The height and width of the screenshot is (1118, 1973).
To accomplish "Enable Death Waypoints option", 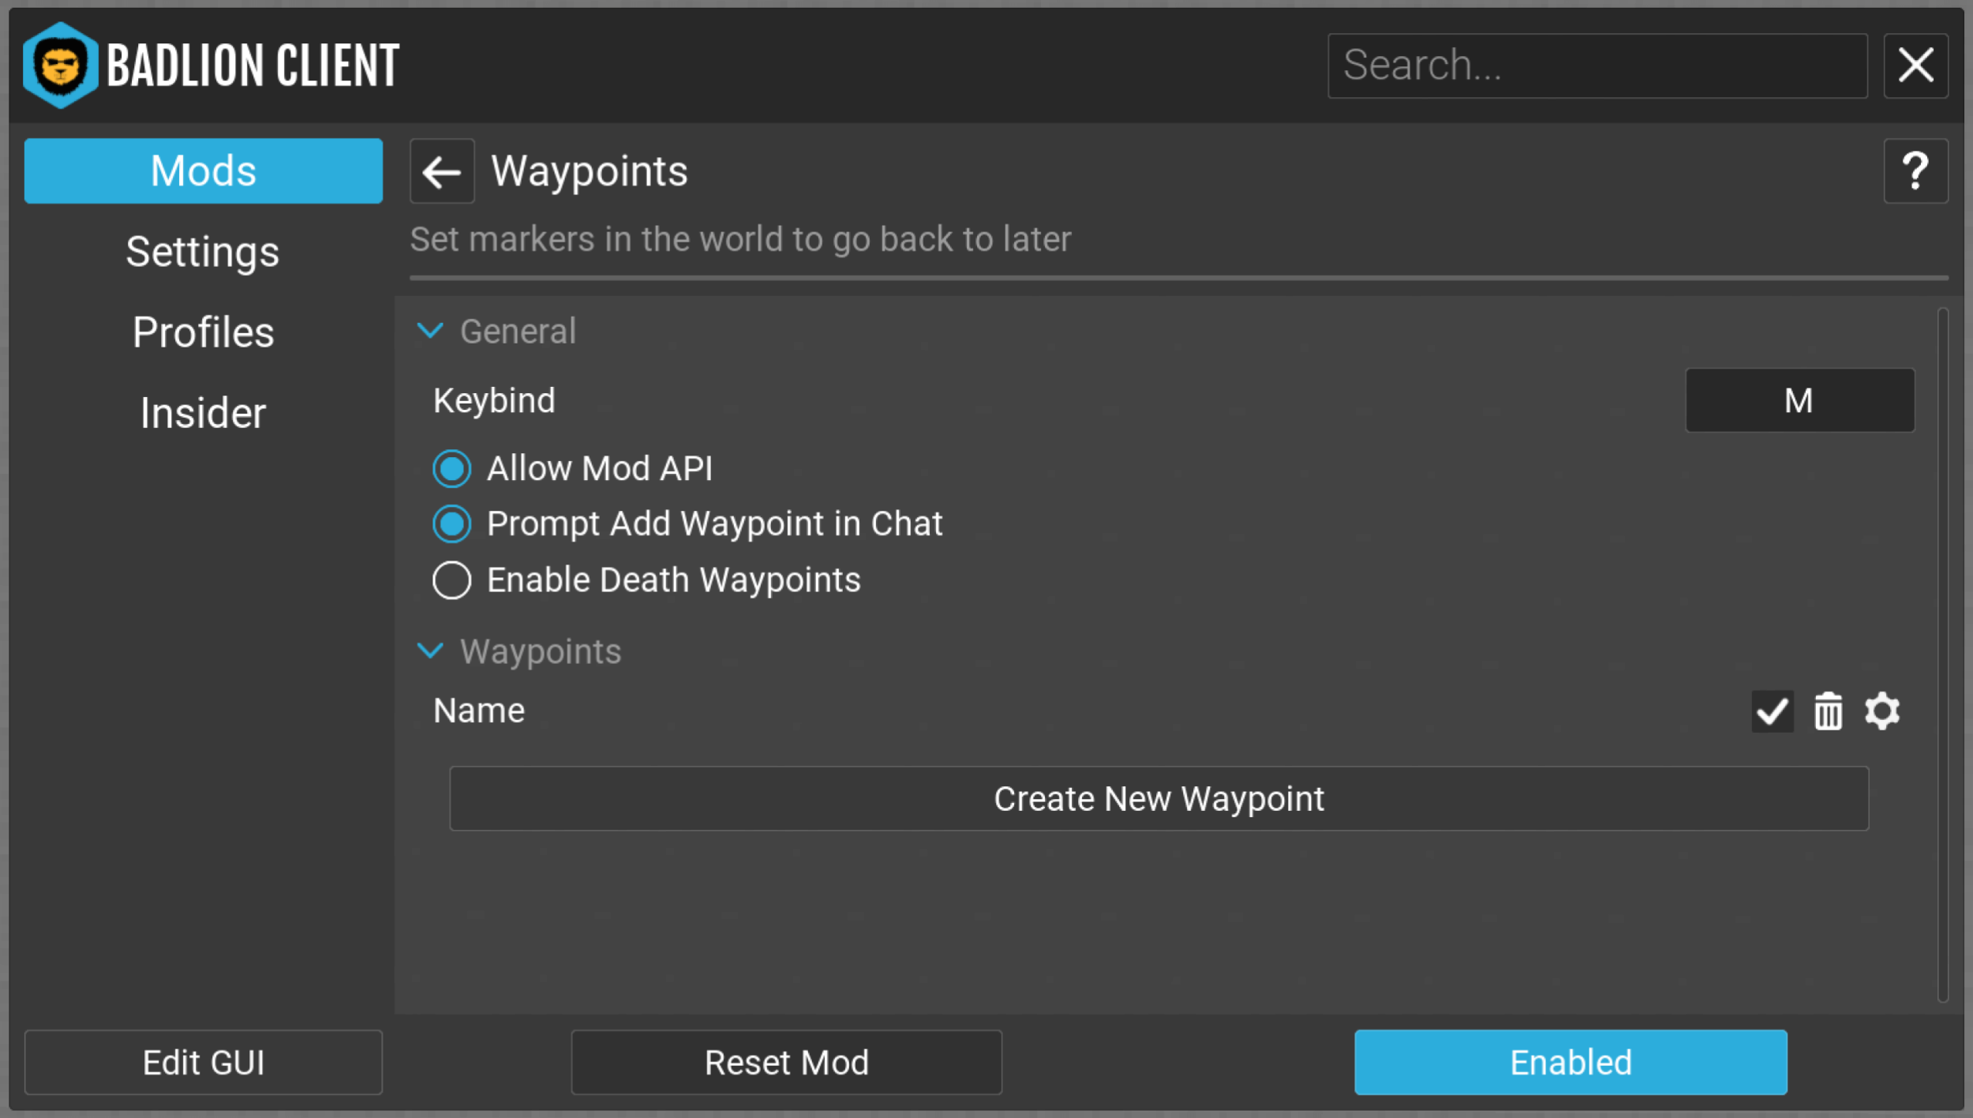I will [451, 580].
